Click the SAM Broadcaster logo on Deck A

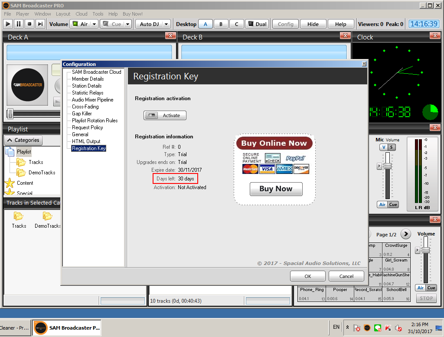point(27,85)
